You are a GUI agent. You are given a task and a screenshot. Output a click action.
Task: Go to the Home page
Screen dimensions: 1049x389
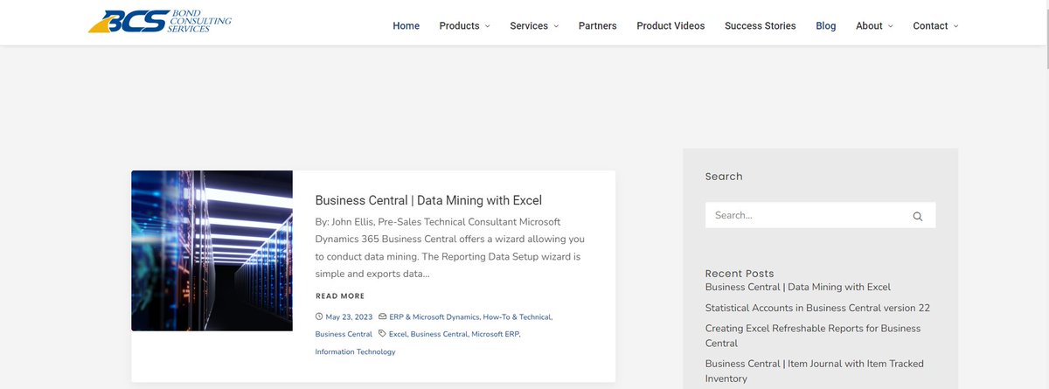[406, 25]
